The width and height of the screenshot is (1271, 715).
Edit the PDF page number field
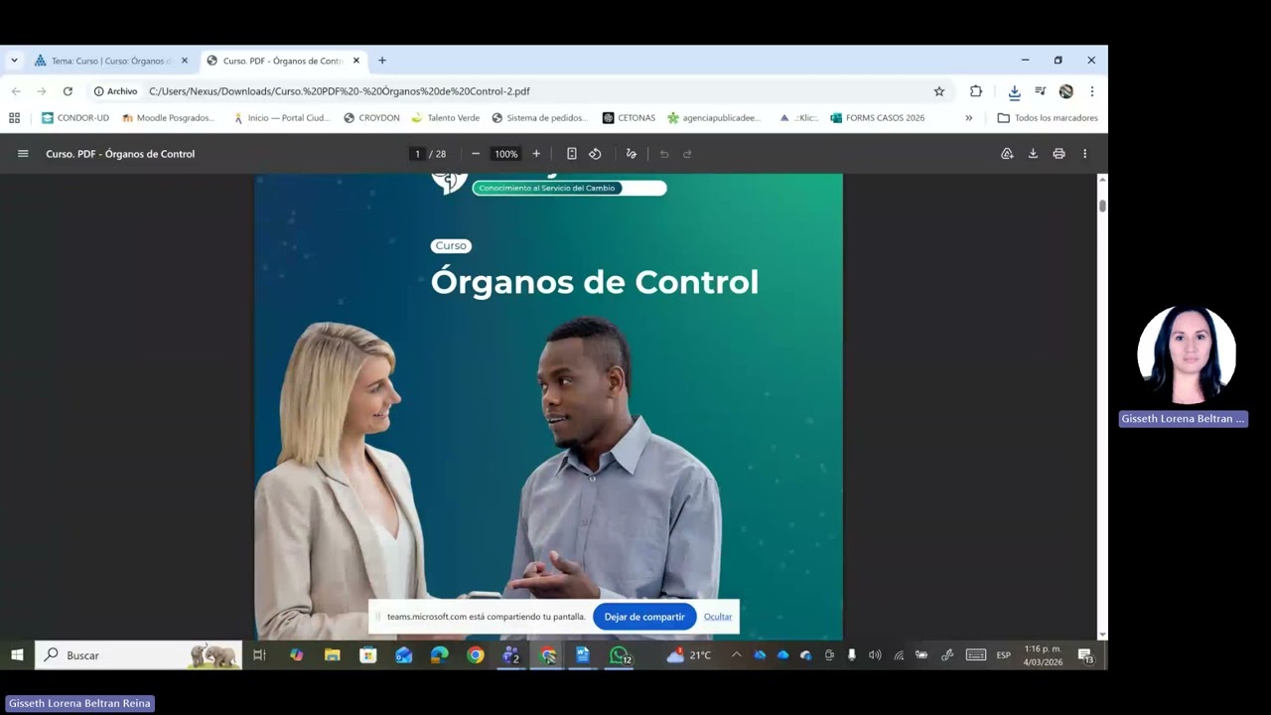417,154
